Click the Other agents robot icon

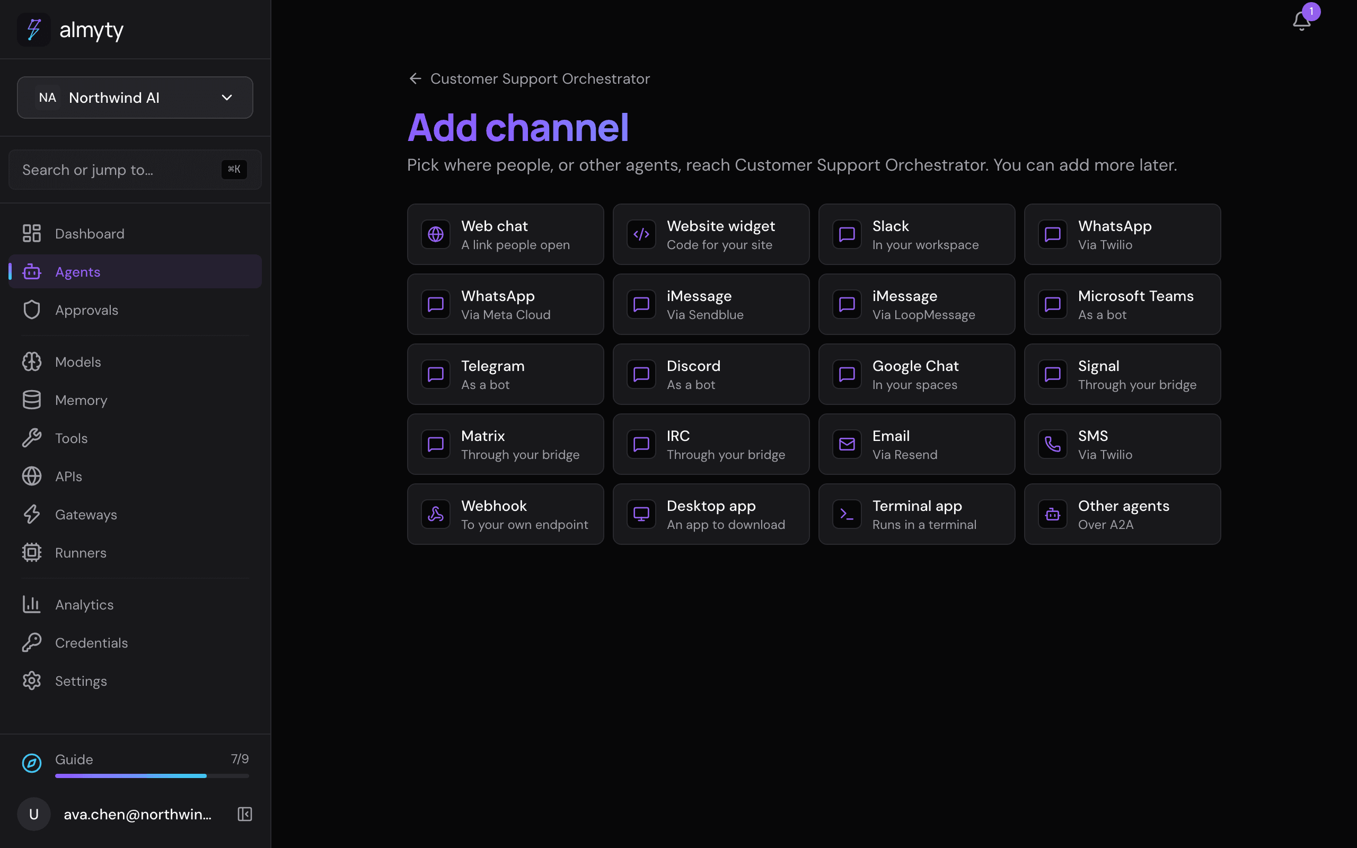tap(1053, 514)
